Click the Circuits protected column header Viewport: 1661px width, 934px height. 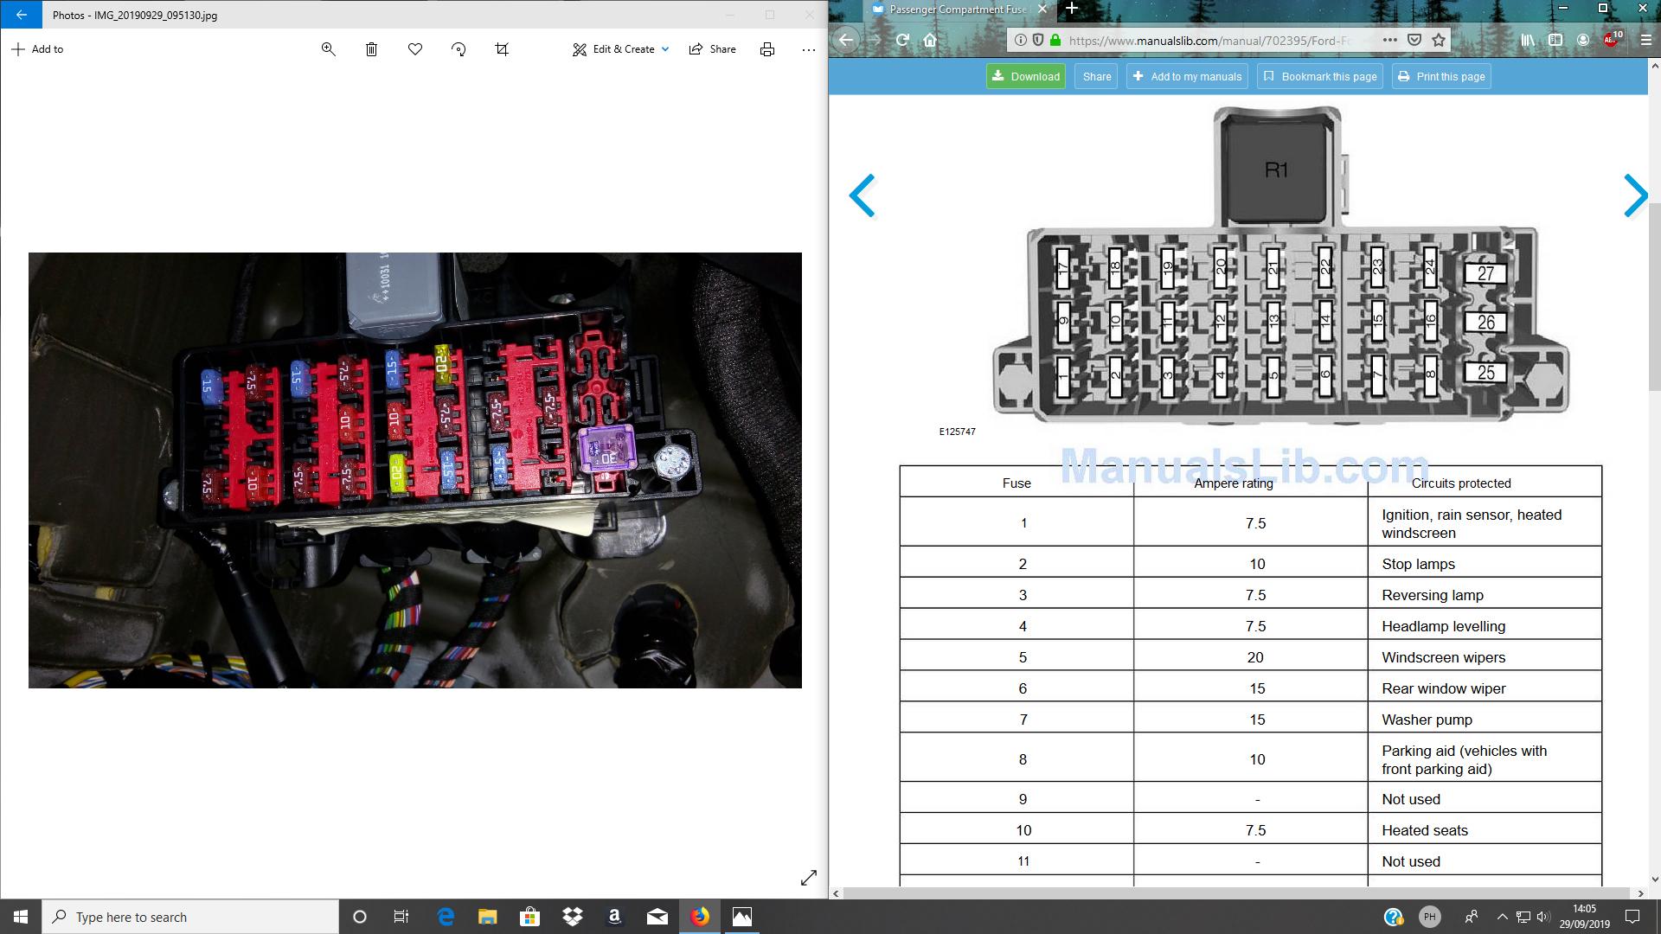[x=1485, y=483]
